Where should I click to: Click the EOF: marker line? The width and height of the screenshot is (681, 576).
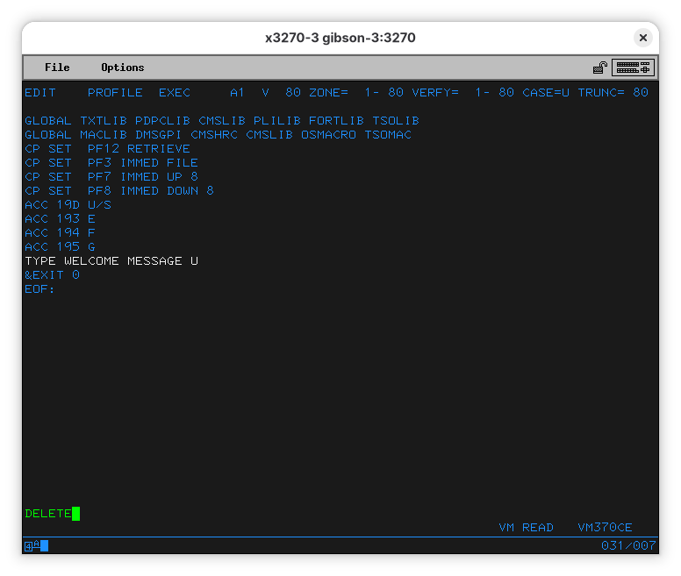[39, 289]
